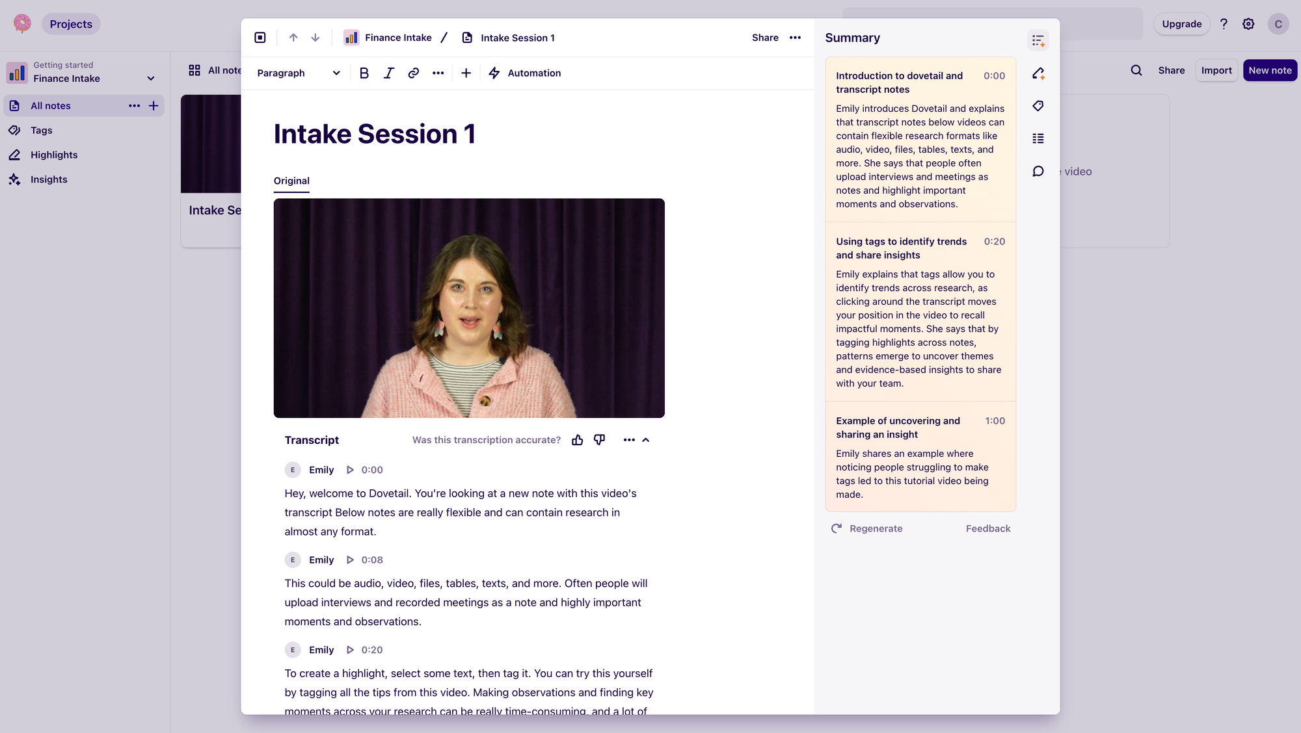The width and height of the screenshot is (1301, 733).
Task: Expand the paragraph style dropdown
Action: [x=299, y=73]
